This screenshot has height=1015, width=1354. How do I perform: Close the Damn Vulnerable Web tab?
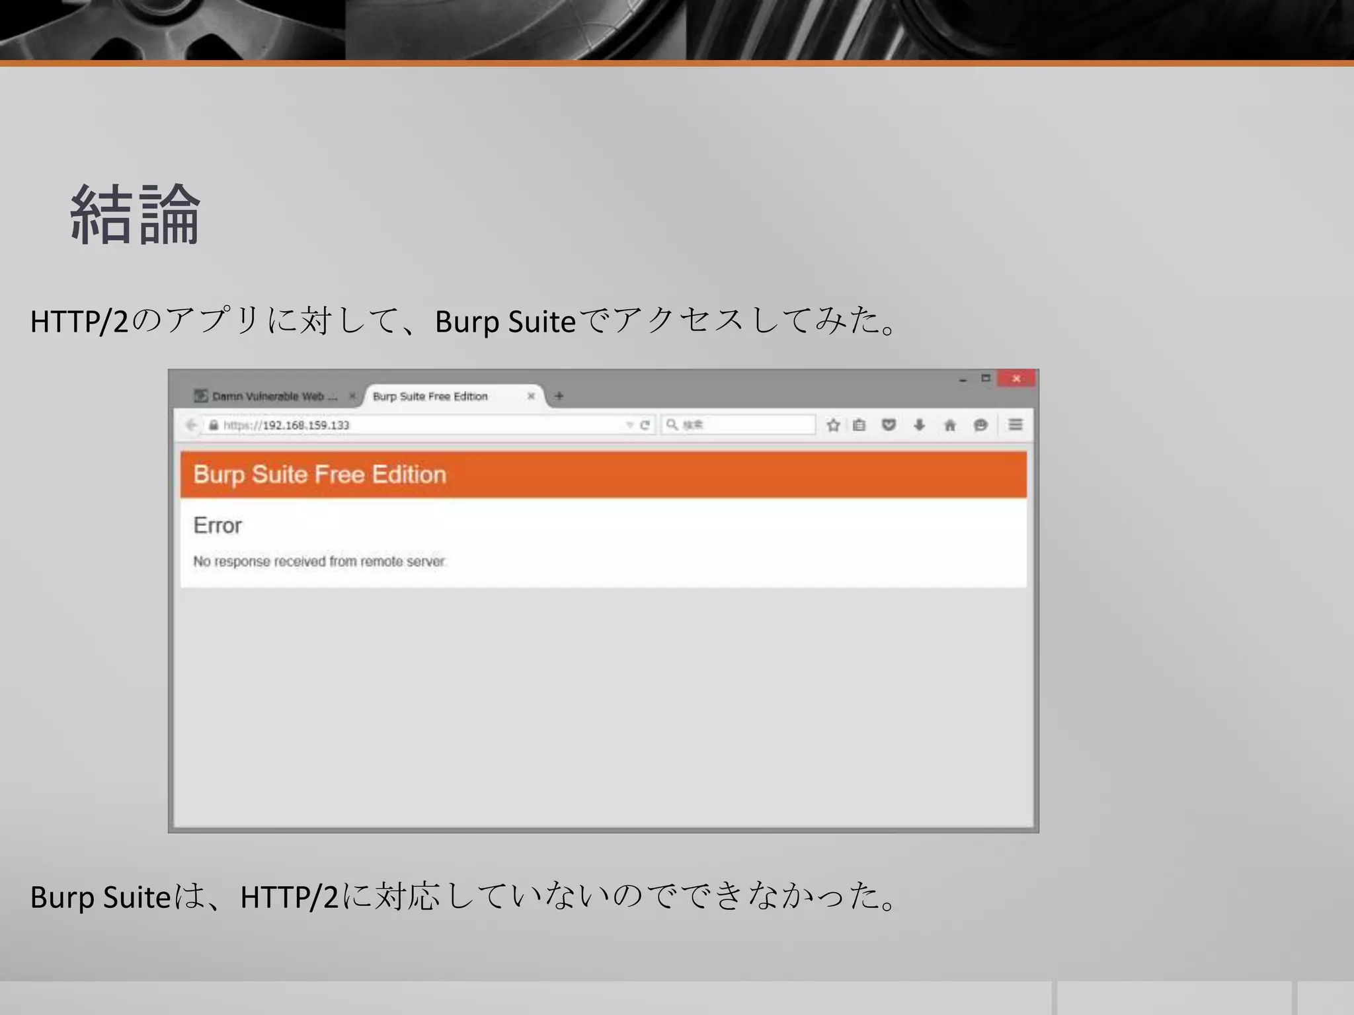click(352, 396)
